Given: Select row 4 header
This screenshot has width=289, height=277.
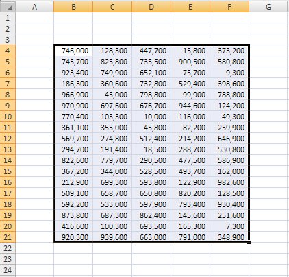Looking at the screenshot, I should 8,51.
